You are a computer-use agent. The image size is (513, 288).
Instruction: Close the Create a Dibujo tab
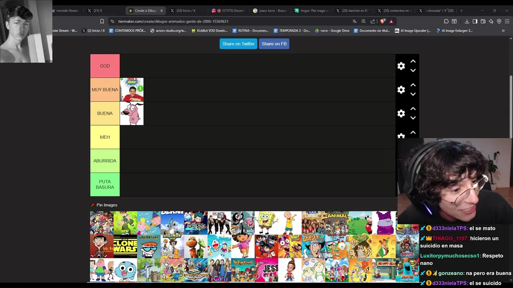click(162, 11)
